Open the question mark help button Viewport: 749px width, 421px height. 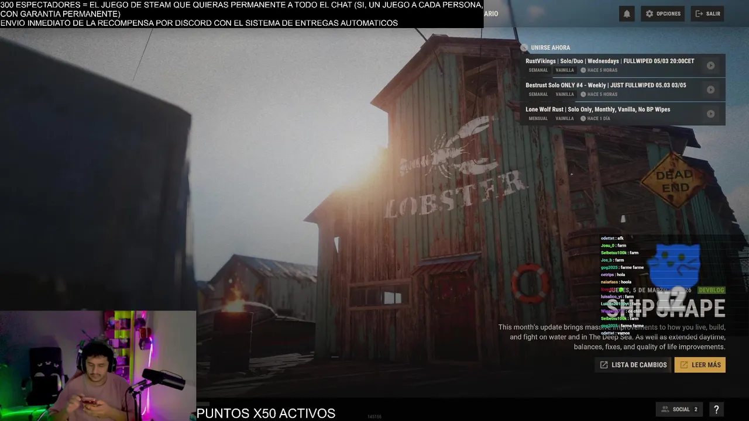point(716,409)
